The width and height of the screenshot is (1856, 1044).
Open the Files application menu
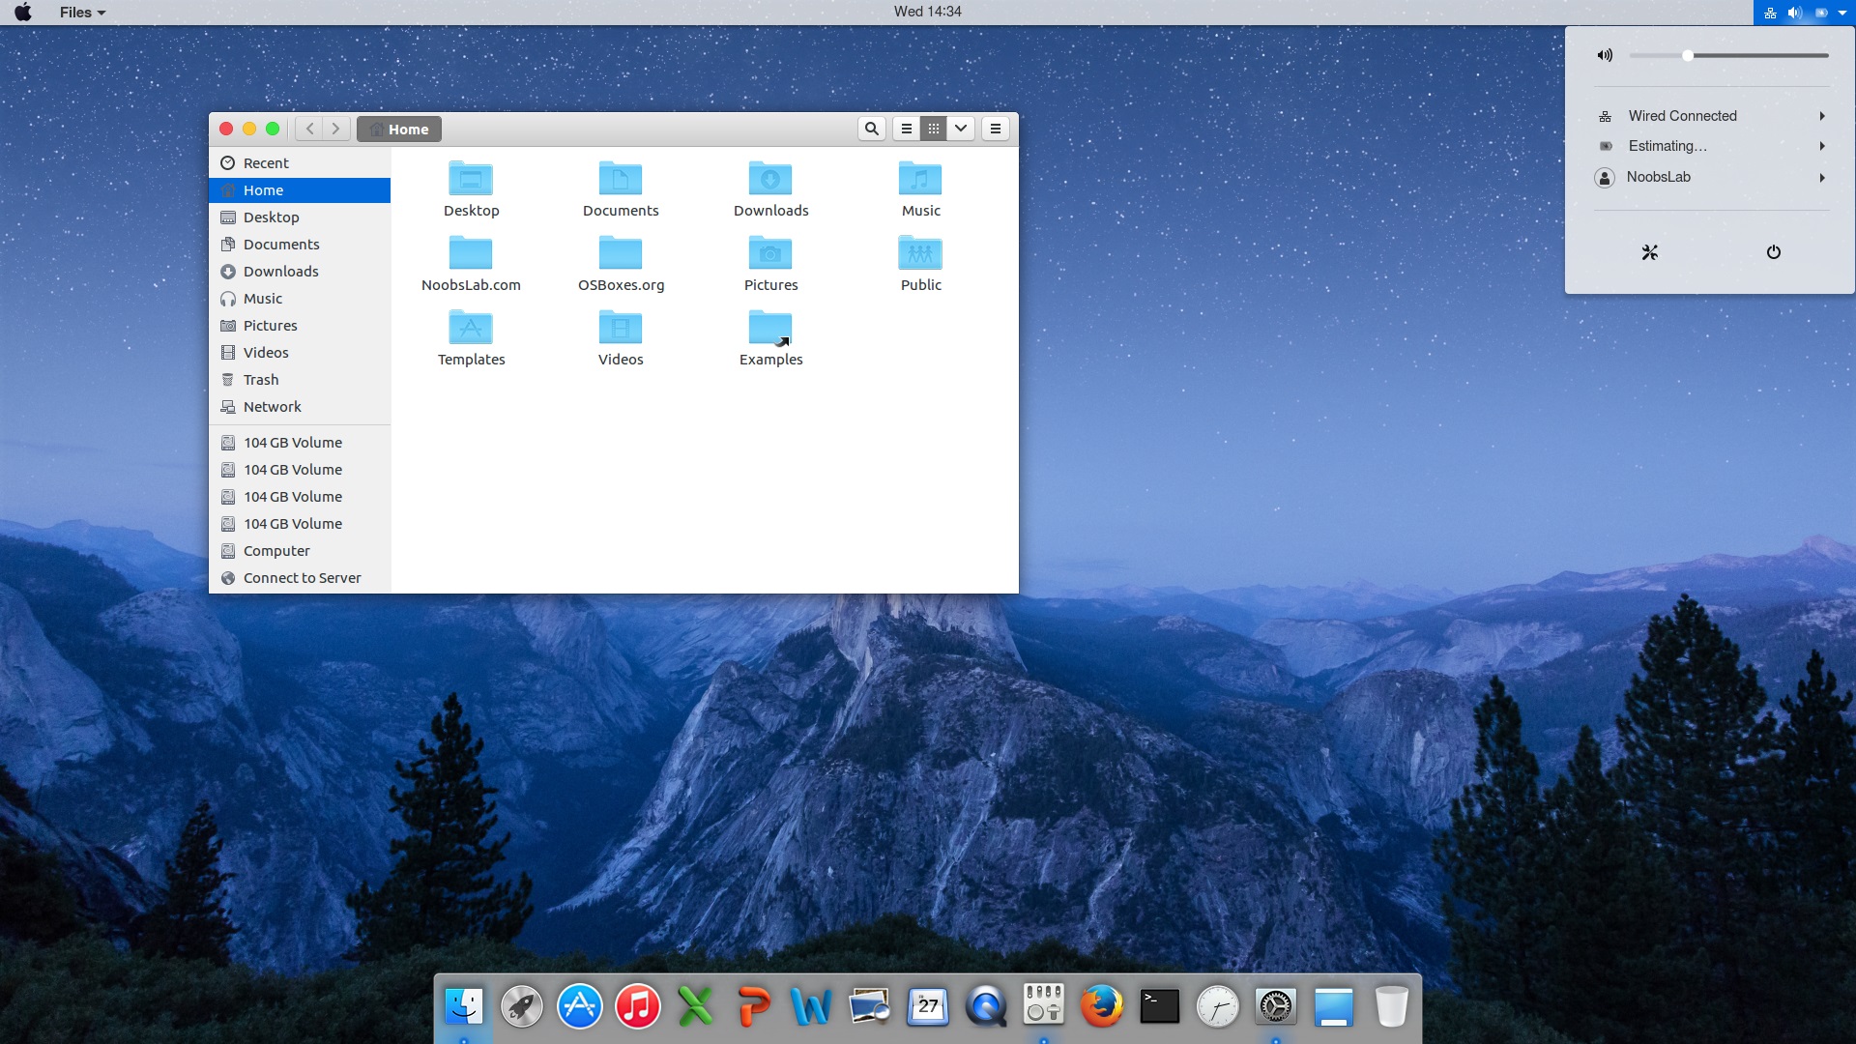click(x=82, y=13)
